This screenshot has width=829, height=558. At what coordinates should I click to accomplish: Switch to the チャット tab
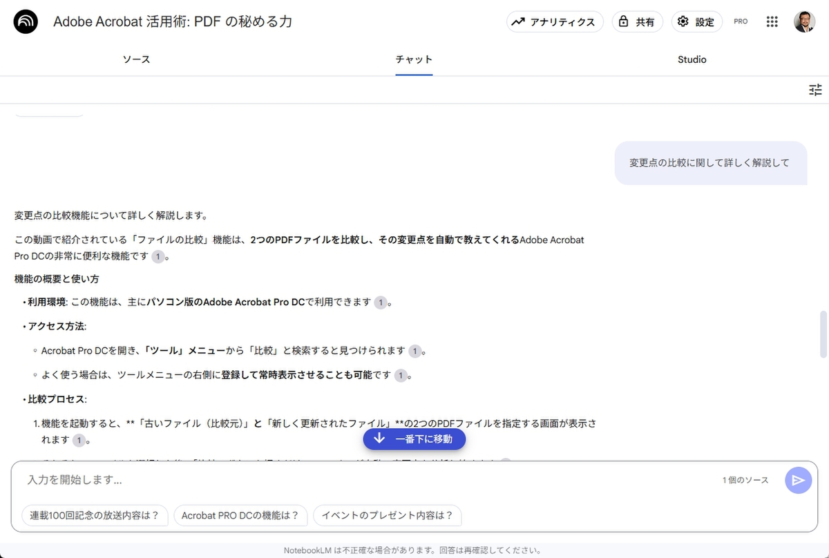click(x=414, y=60)
